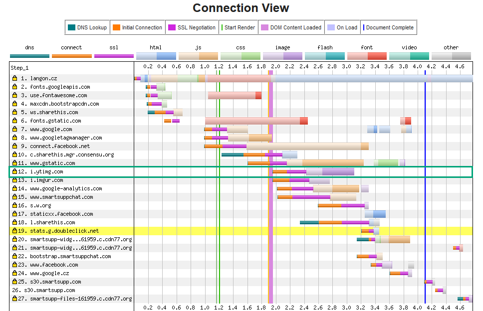The height and width of the screenshot is (311, 483).
Task: Click the css color key bar
Action: (x=241, y=56)
